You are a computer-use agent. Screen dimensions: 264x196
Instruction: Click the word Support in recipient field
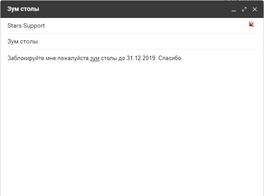point(34,26)
